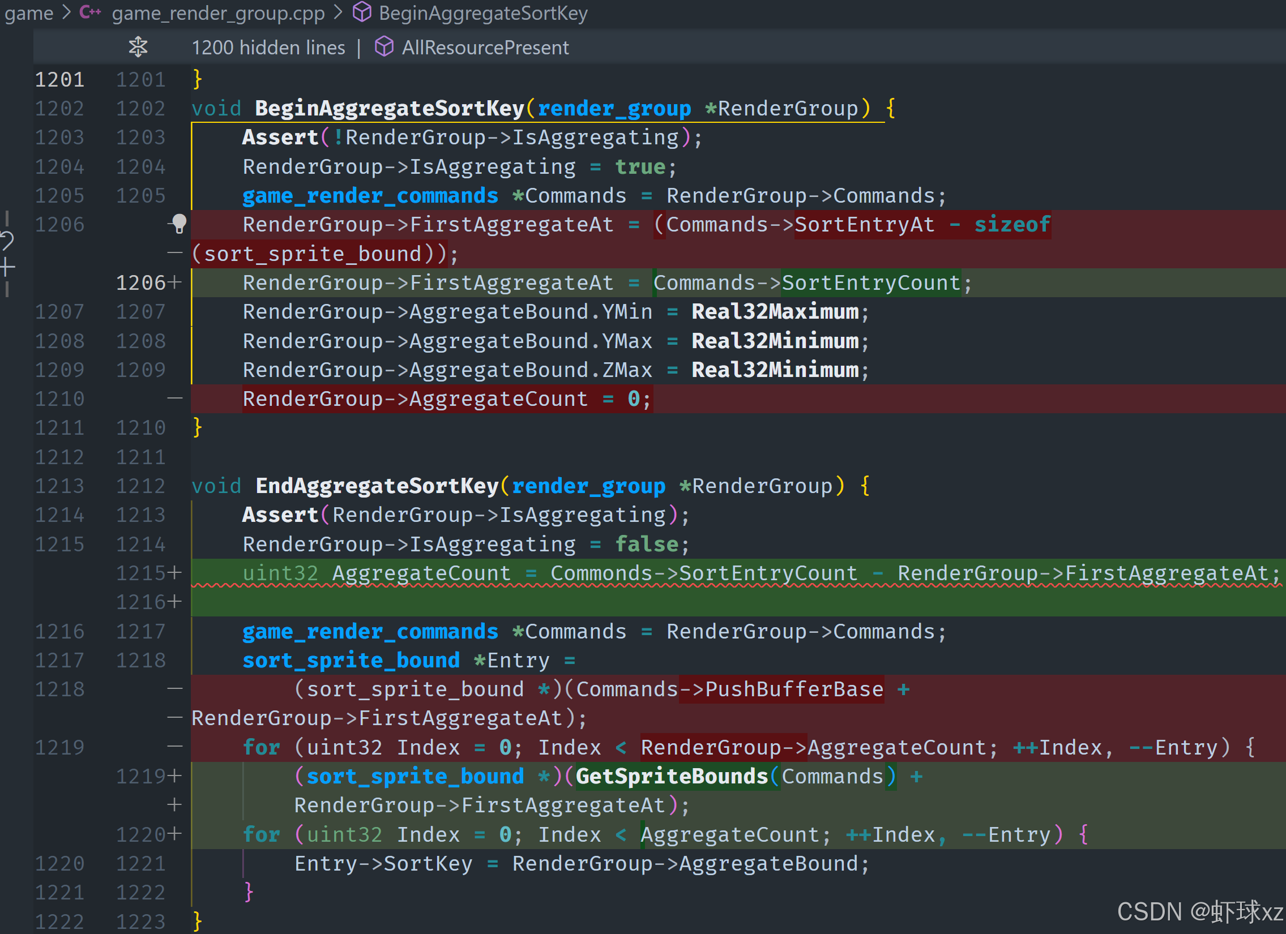Open the game_render_group.cpp breadcrumb dropdown
The width and height of the screenshot is (1286, 934).
click(219, 12)
